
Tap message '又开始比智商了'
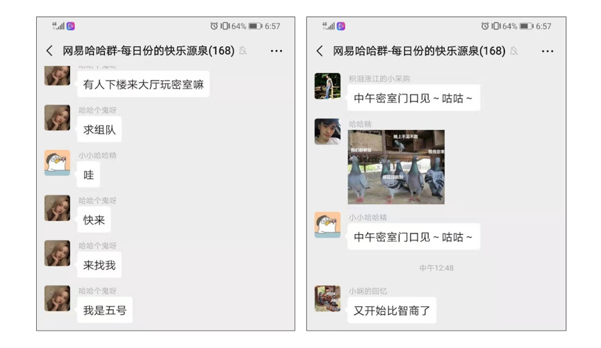coord(392,310)
